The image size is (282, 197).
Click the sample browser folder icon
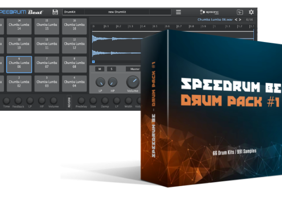(x=240, y=12)
